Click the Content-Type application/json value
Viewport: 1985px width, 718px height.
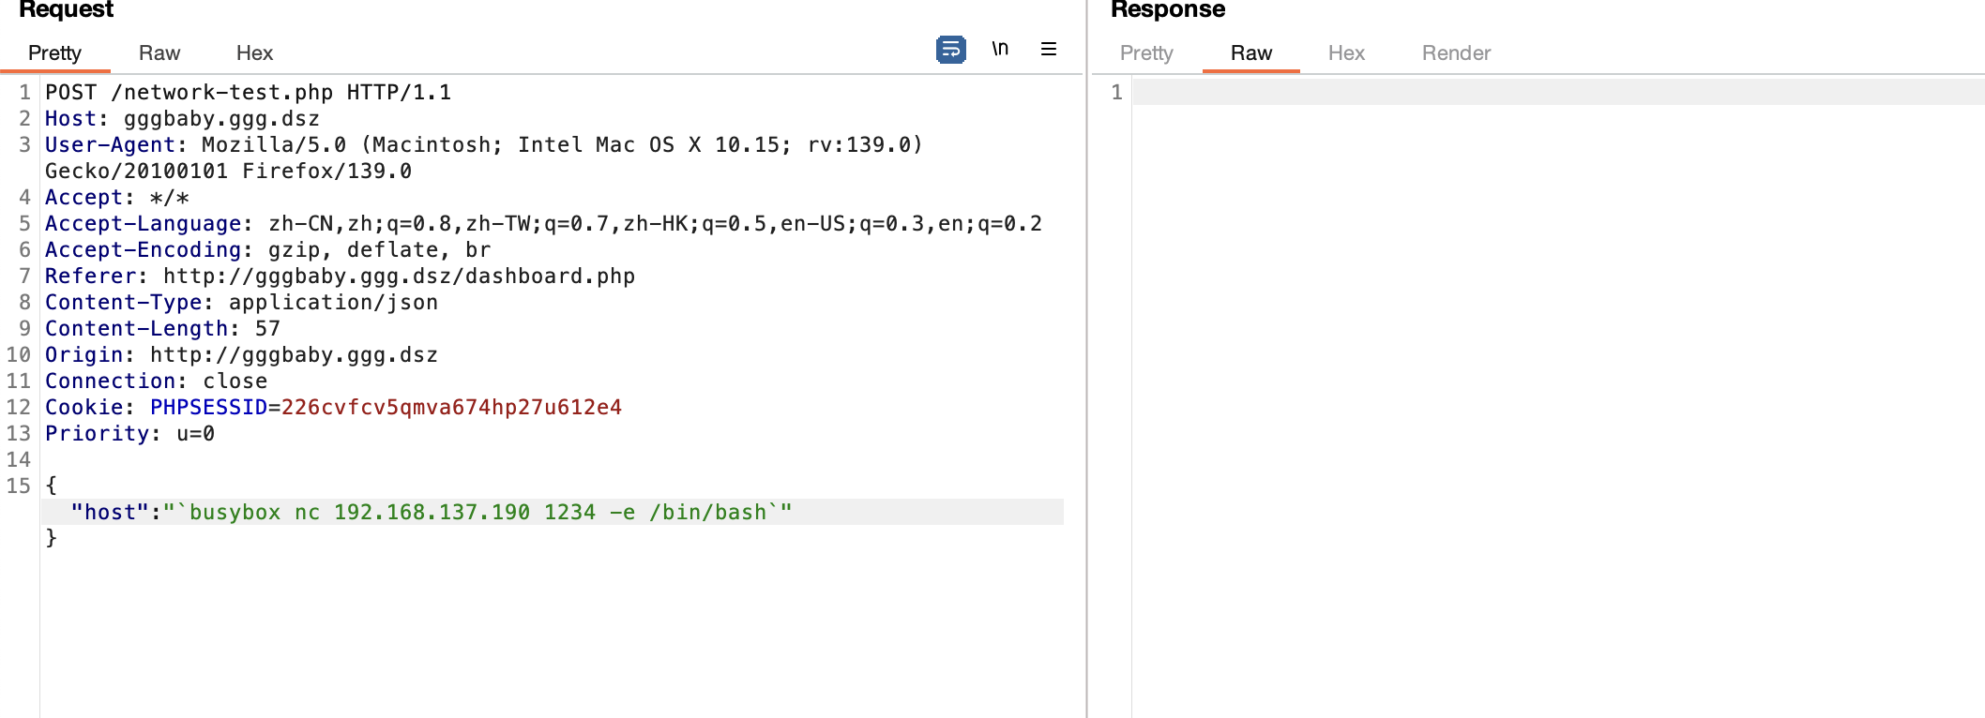(333, 302)
